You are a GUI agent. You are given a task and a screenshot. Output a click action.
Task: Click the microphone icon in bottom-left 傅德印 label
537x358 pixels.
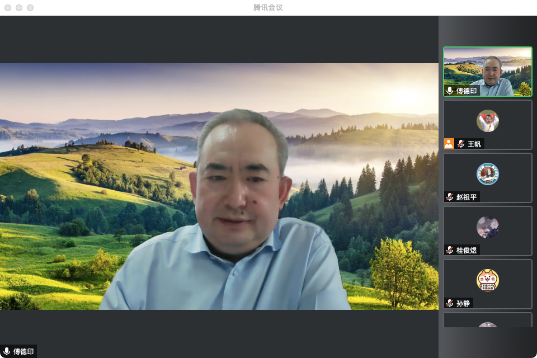pos(7,351)
